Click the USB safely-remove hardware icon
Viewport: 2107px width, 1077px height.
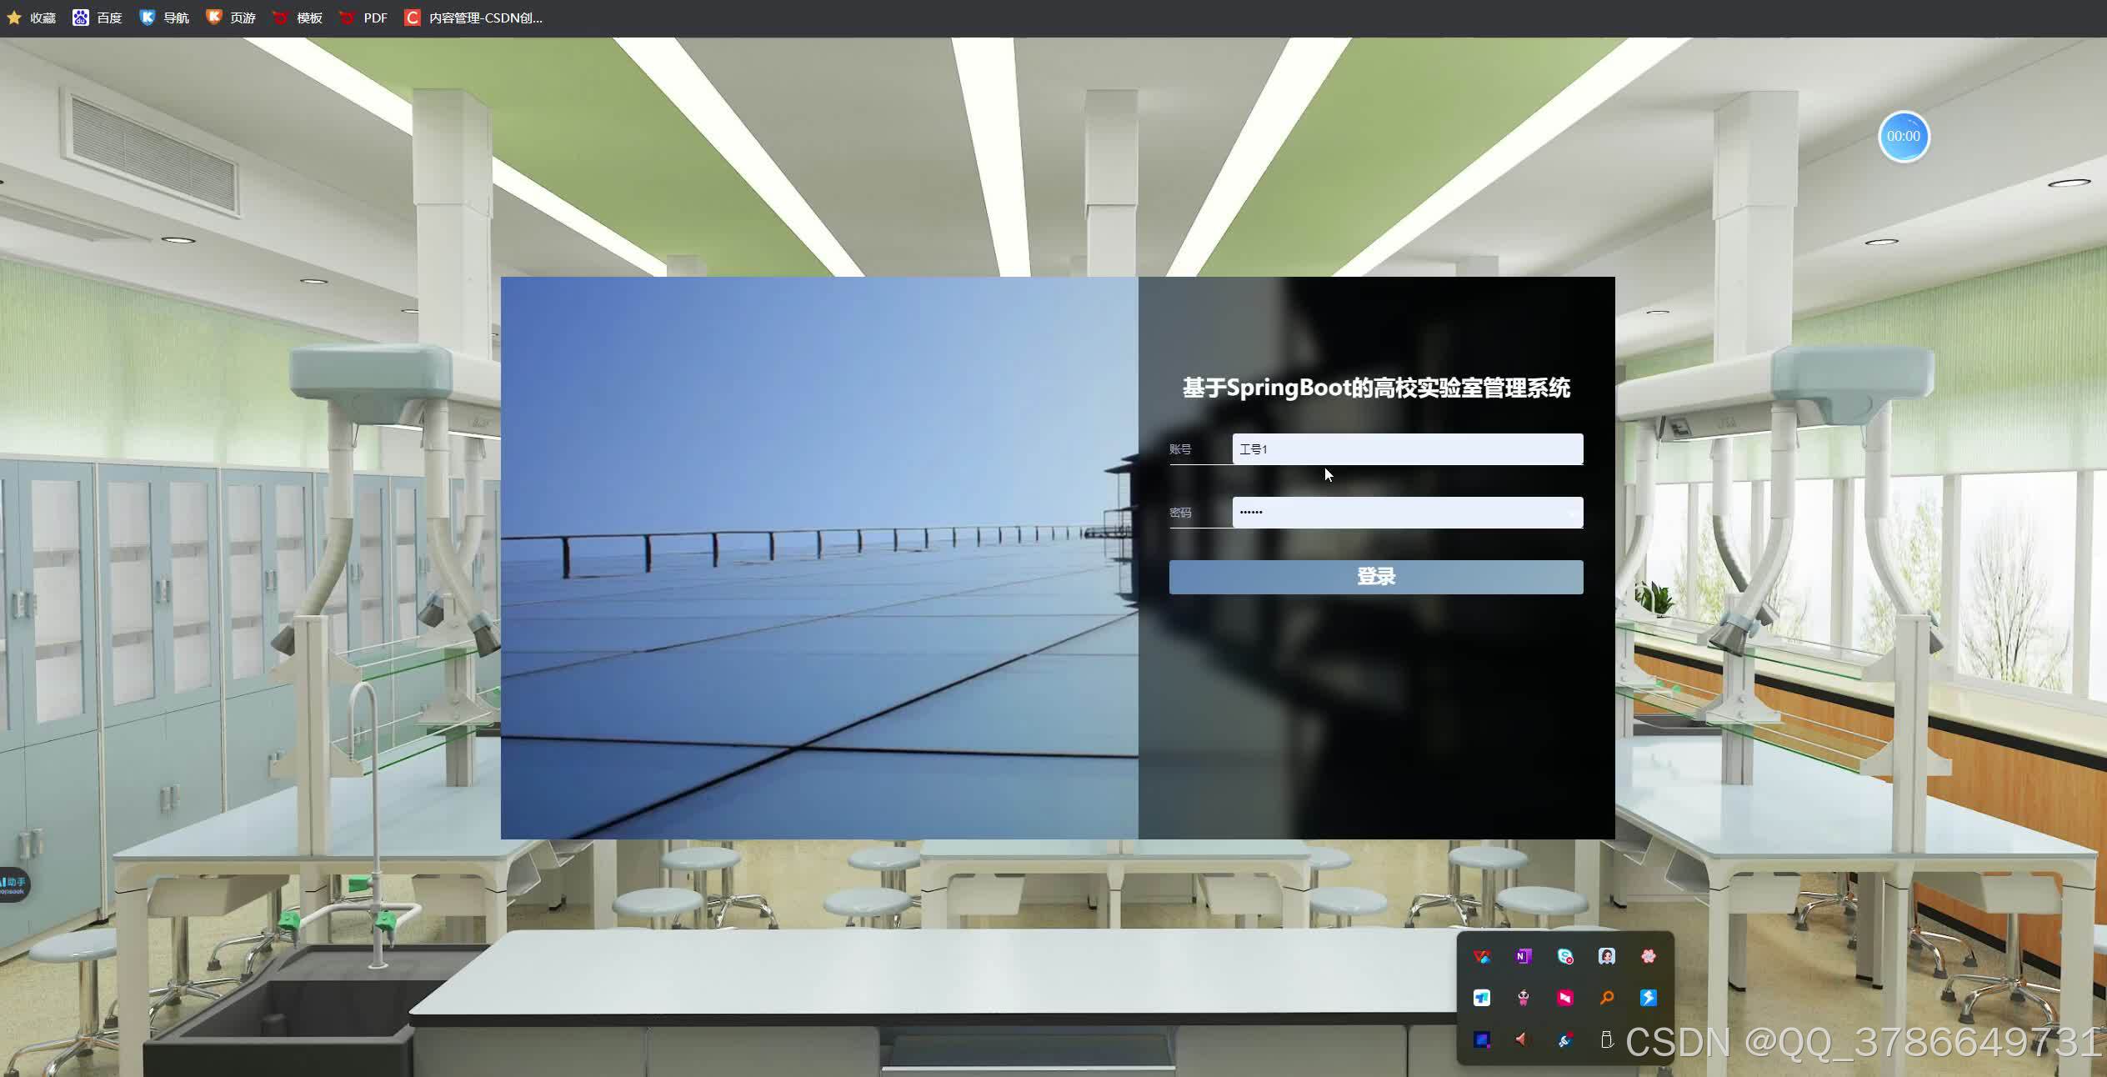(1606, 1039)
